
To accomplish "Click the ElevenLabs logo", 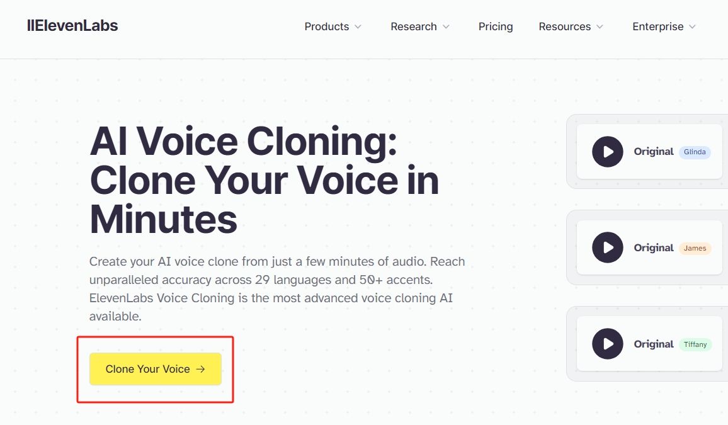I will (x=72, y=26).
